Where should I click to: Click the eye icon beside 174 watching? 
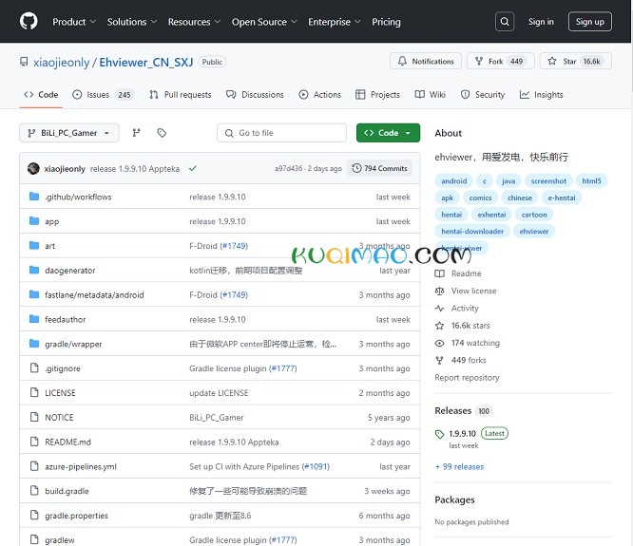(x=440, y=343)
